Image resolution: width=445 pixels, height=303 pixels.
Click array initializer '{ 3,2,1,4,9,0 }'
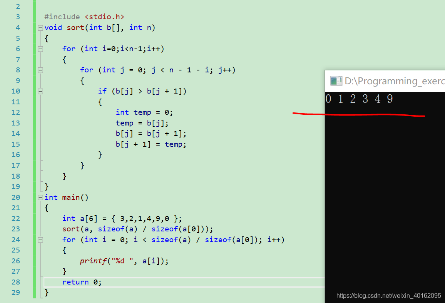[144, 219]
